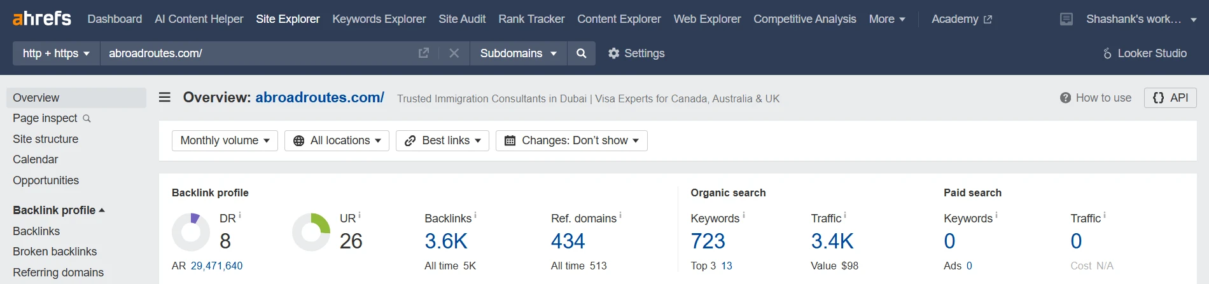Open the API button
The image size is (1209, 284).
1170,98
